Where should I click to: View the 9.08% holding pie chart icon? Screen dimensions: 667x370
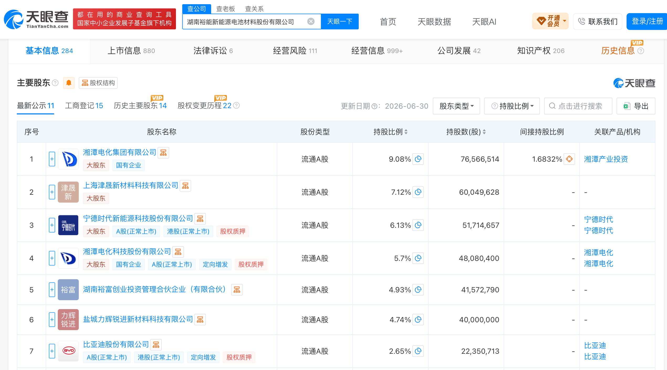418,159
